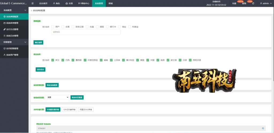Viewport: 274px width, 133px height.
Task: Click the 2022-11-03 02:59:32 local time
Action: [x=216, y=5]
